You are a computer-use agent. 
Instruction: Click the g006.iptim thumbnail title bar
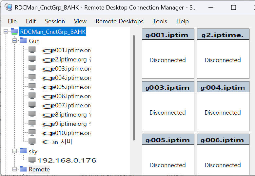[x=223, y=139]
